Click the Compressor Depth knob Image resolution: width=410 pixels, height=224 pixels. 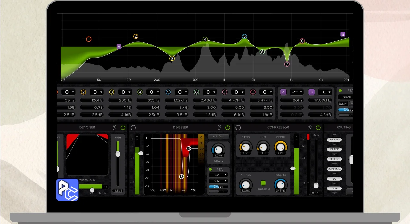(281, 147)
